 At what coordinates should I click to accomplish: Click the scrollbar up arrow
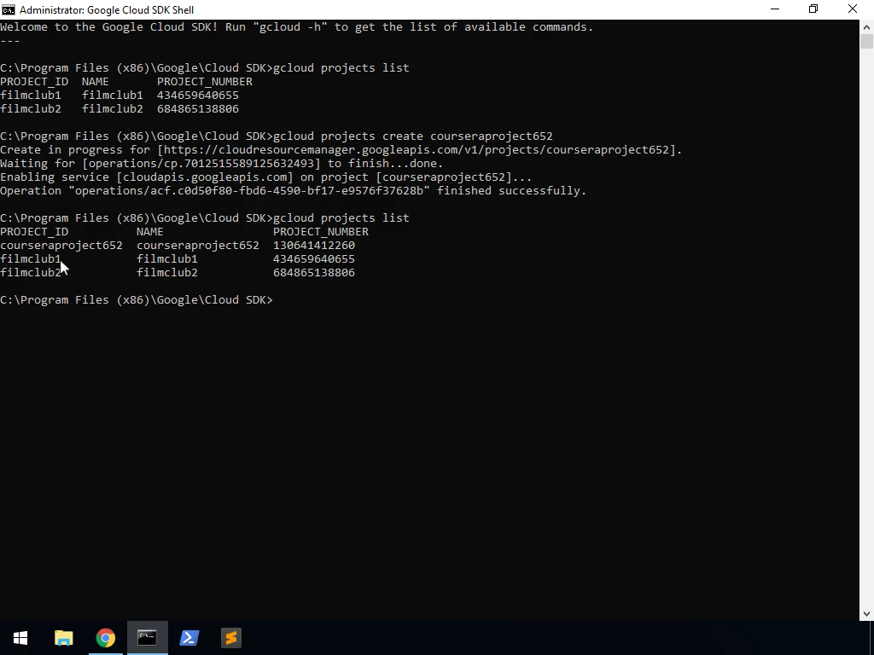tap(866, 26)
